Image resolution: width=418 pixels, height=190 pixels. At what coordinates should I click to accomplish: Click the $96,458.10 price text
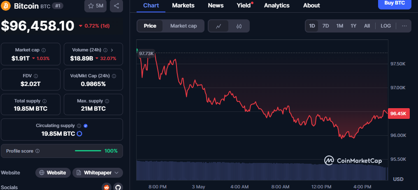point(38,26)
